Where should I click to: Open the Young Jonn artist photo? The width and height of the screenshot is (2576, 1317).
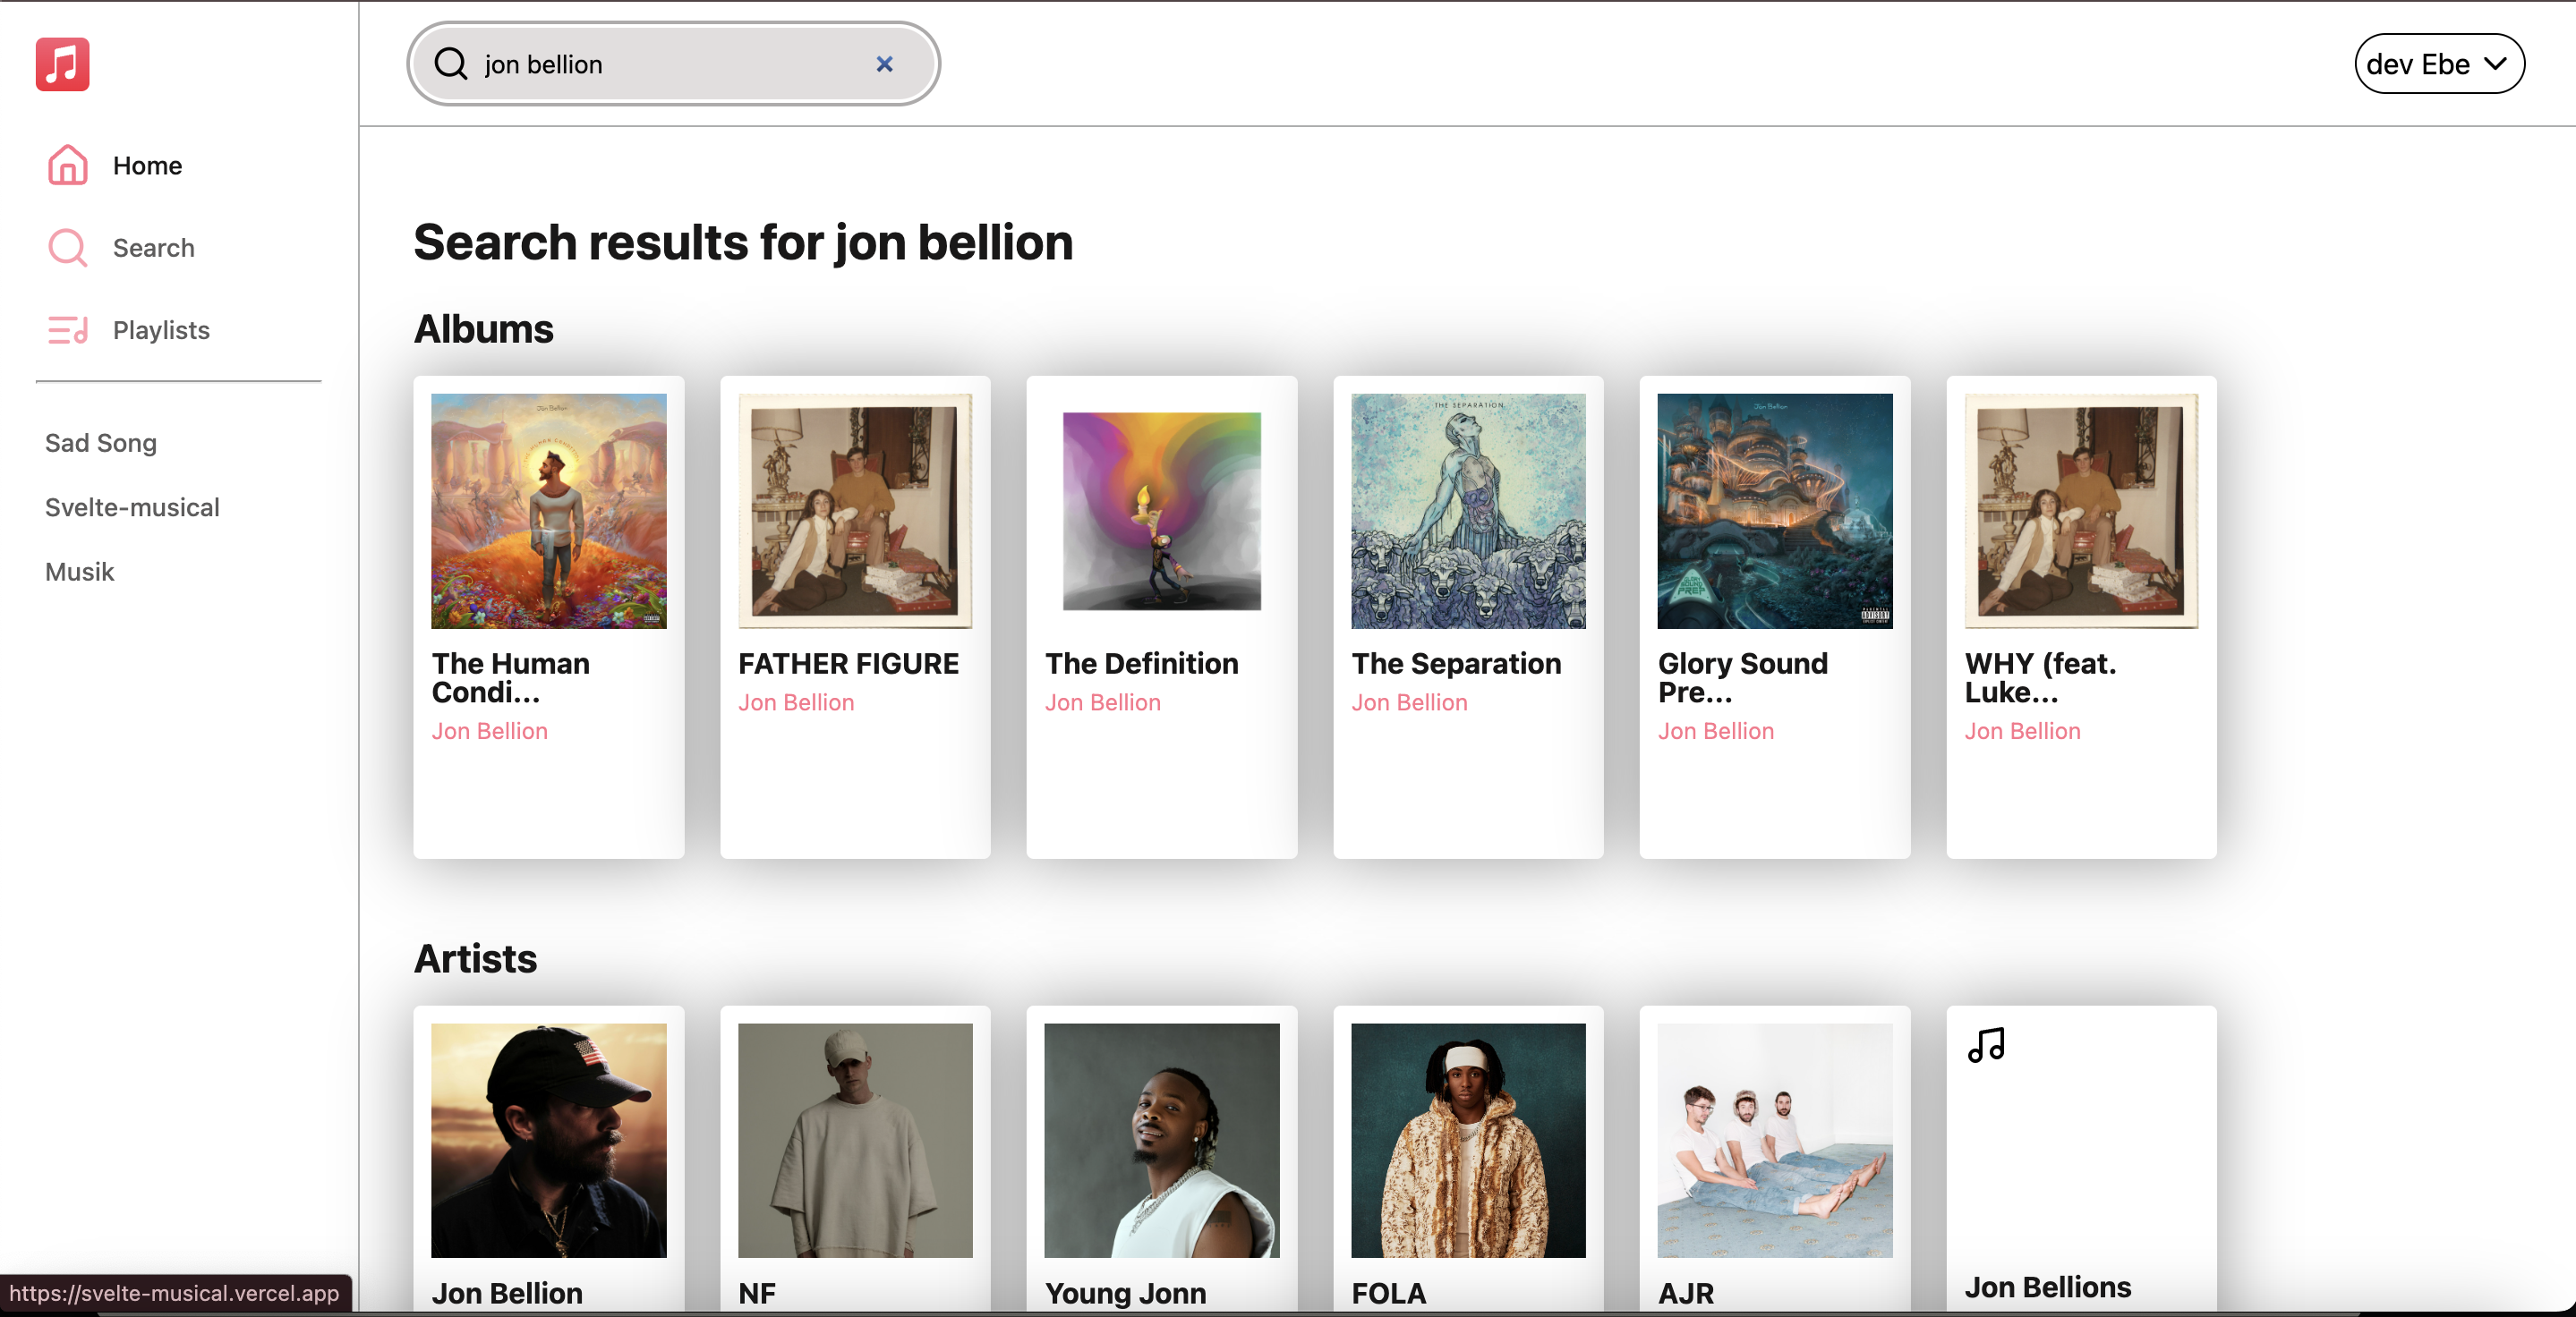1161,1140
